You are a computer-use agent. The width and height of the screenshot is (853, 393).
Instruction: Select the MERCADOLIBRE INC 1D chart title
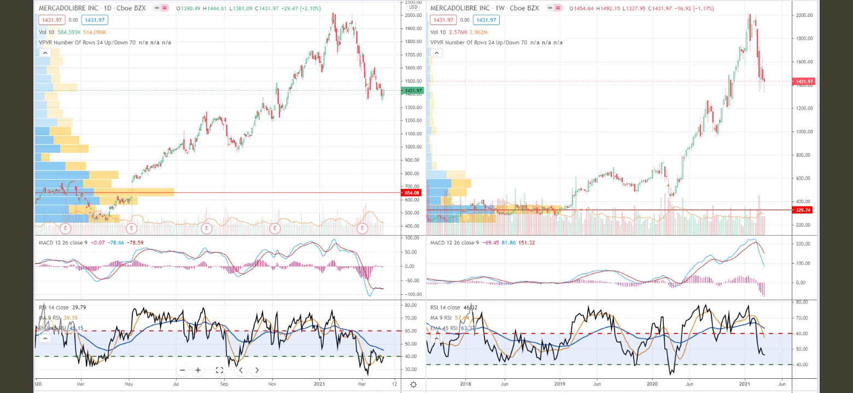tap(92, 9)
